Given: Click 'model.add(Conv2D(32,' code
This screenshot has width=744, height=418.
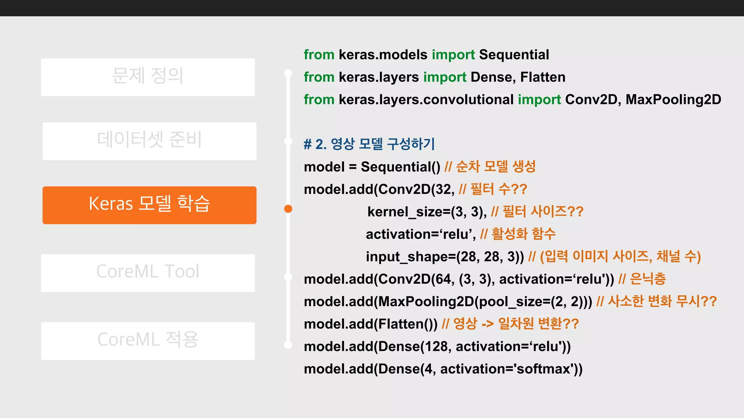Looking at the screenshot, I should (x=379, y=189).
